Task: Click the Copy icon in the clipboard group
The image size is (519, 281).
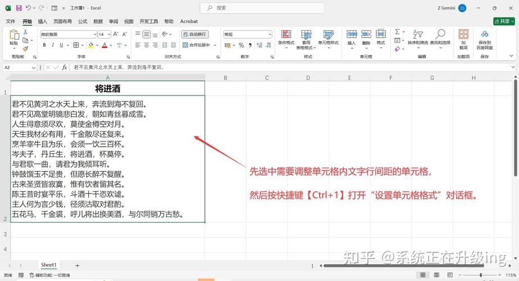Action: pyautogui.click(x=25, y=40)
